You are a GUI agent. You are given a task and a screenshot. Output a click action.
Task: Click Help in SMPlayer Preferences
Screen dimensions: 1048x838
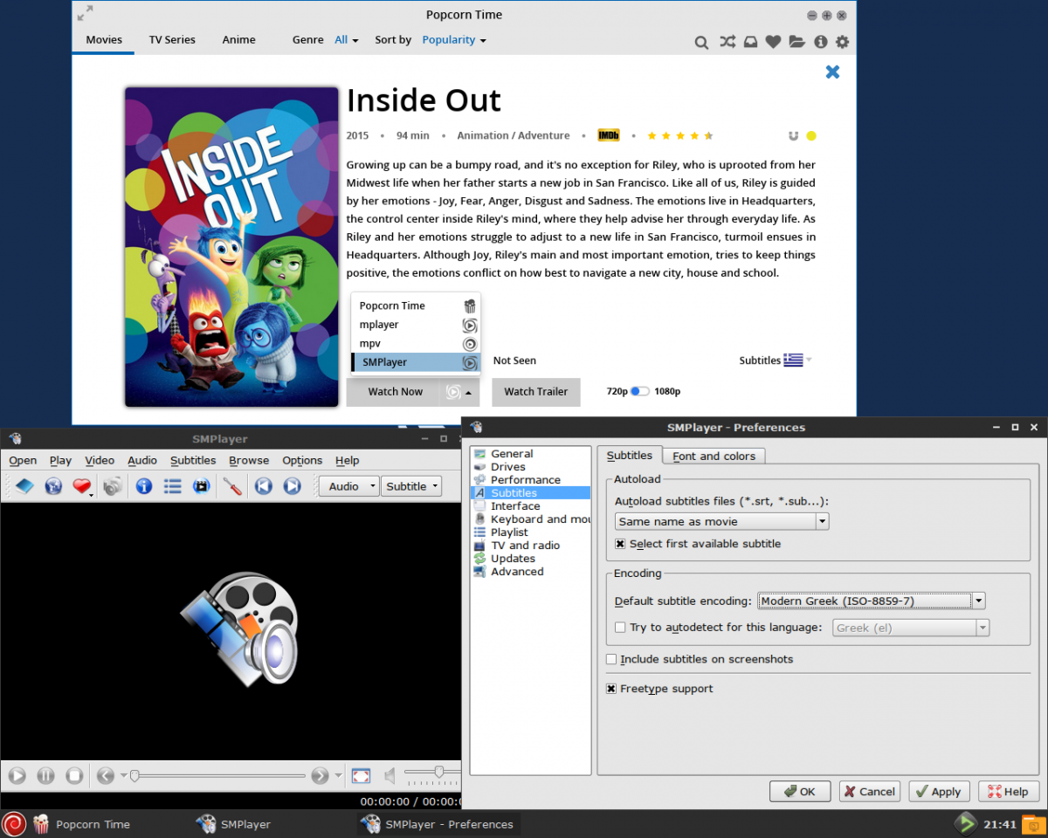point(1009,792)
